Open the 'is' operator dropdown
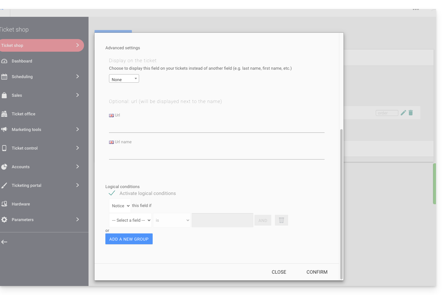 [172, 220]
